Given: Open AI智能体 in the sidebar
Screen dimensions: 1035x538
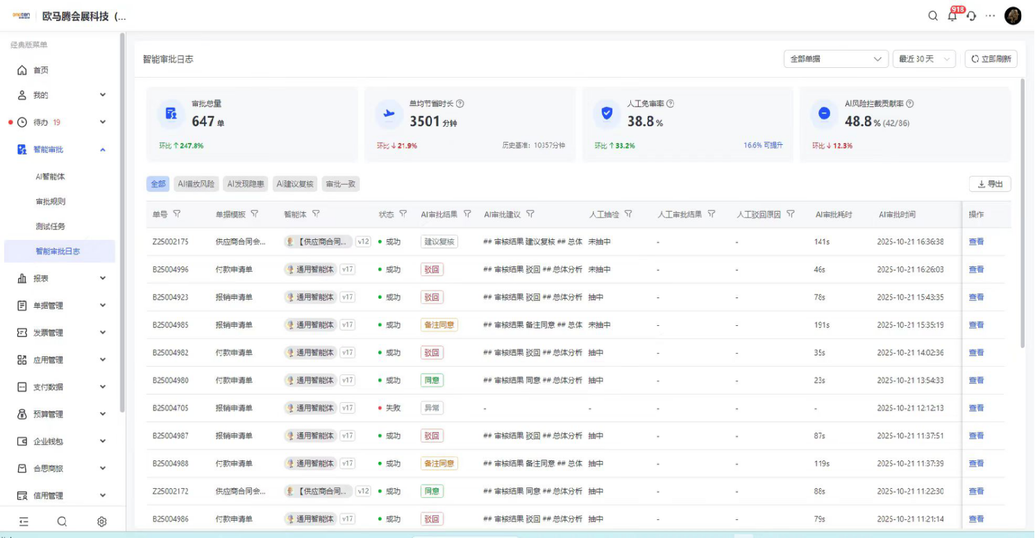Looking at the screenshot, I should 50,177.
